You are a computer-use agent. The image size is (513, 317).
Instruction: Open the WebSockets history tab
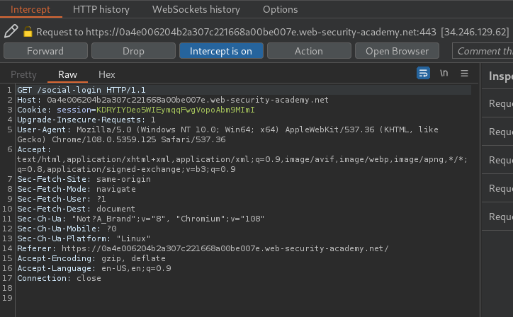click(196, 9)
